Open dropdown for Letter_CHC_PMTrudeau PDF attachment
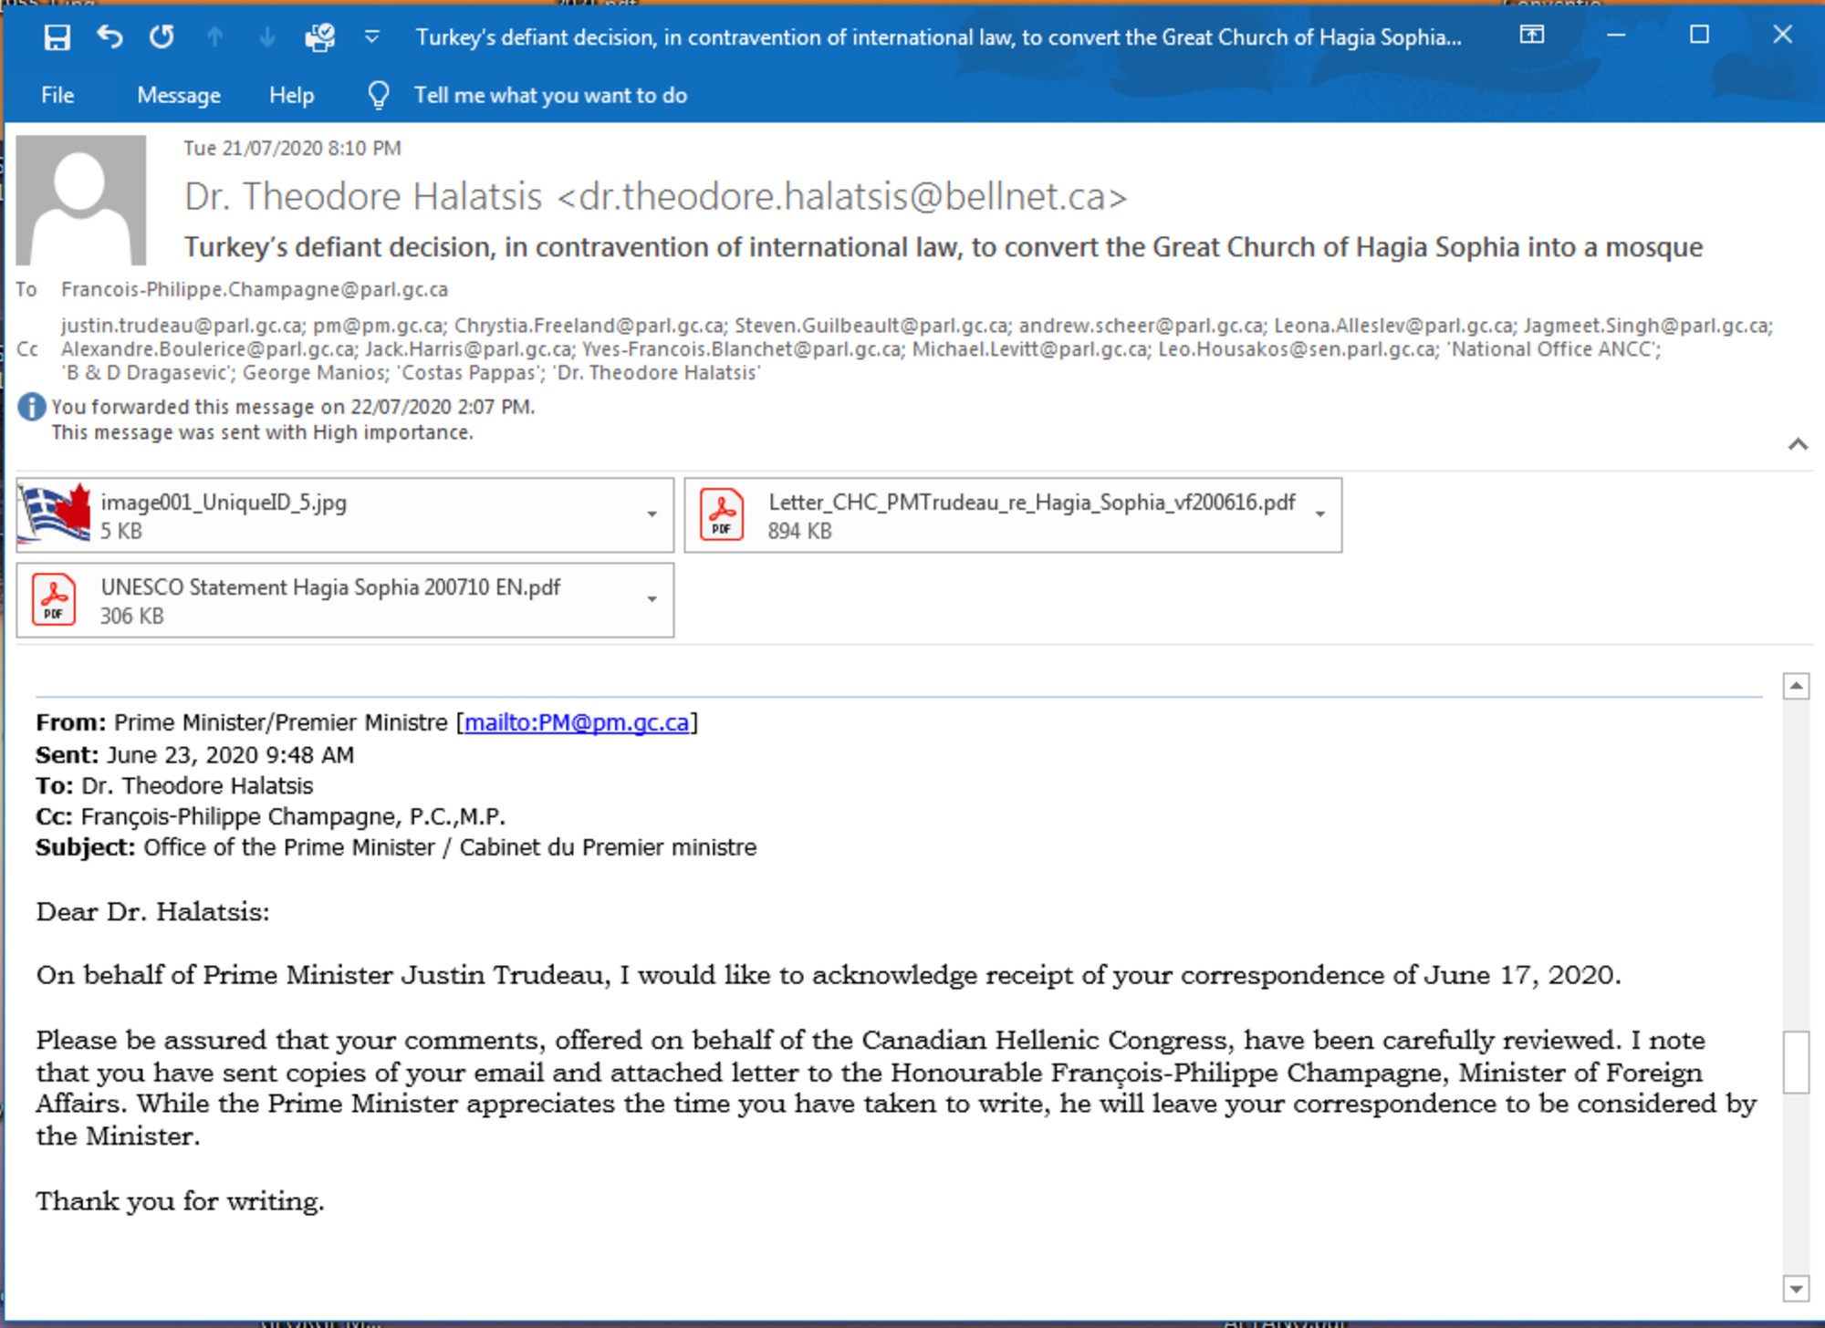Image resolution: width=1825 pixels, height=1328 pixels. pos(1319,514)
